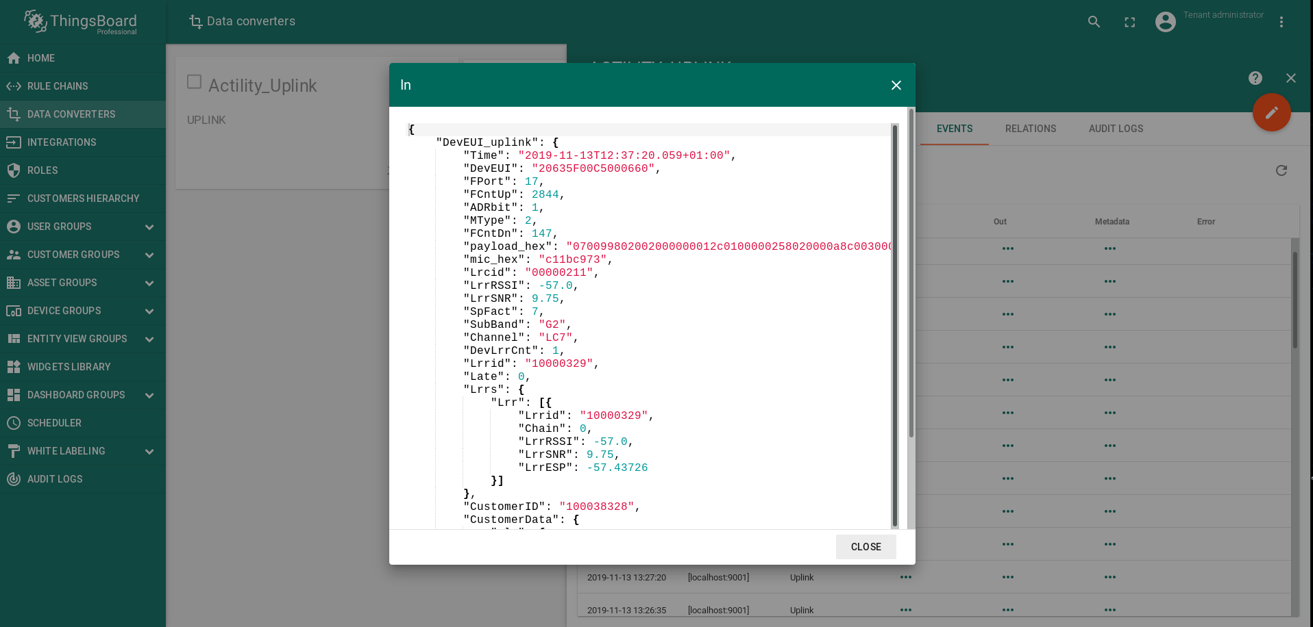Image resolution: width=1313 pixels, height=627 pixels.
Task: Open HOME menu label
Action: point(41,58)
